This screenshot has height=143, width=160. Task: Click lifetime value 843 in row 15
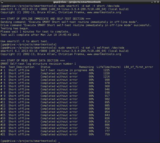[107, 115]
